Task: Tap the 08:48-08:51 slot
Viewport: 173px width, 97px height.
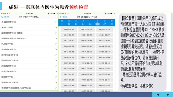Action: [87, 52]
